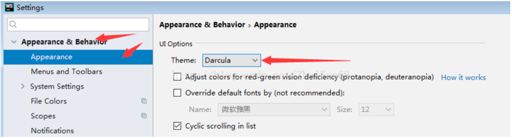Viewport: 512px width, 138px height.
Task: Uncheck Cyclic scrolling in list
Action: coord(177,126)
